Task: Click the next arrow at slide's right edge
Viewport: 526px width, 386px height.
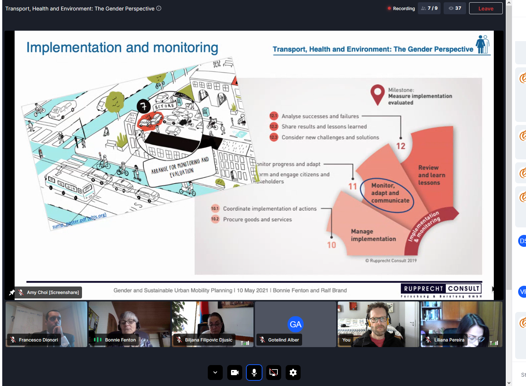Action: 493,289
